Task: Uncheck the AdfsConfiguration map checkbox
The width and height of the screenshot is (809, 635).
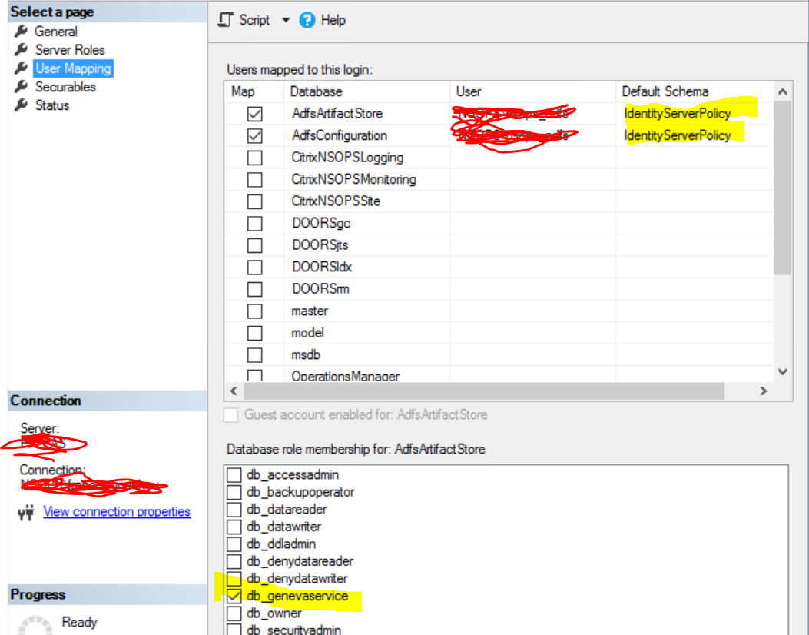Action: 254,136
